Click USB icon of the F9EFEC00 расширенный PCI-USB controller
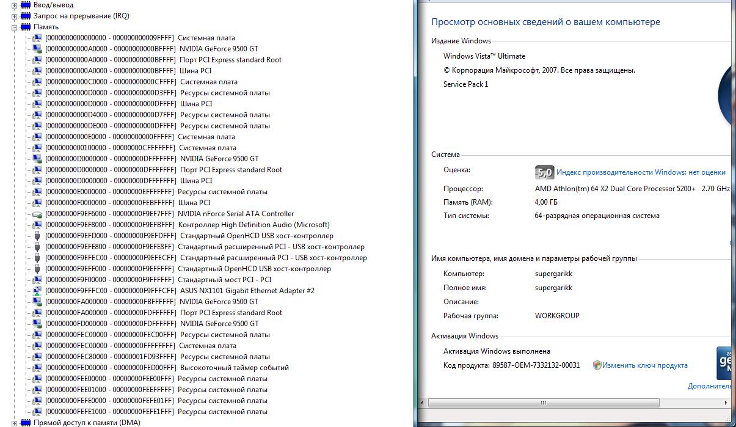The height and width of the screenshot is (427, 736). click(x=37, y=258)
